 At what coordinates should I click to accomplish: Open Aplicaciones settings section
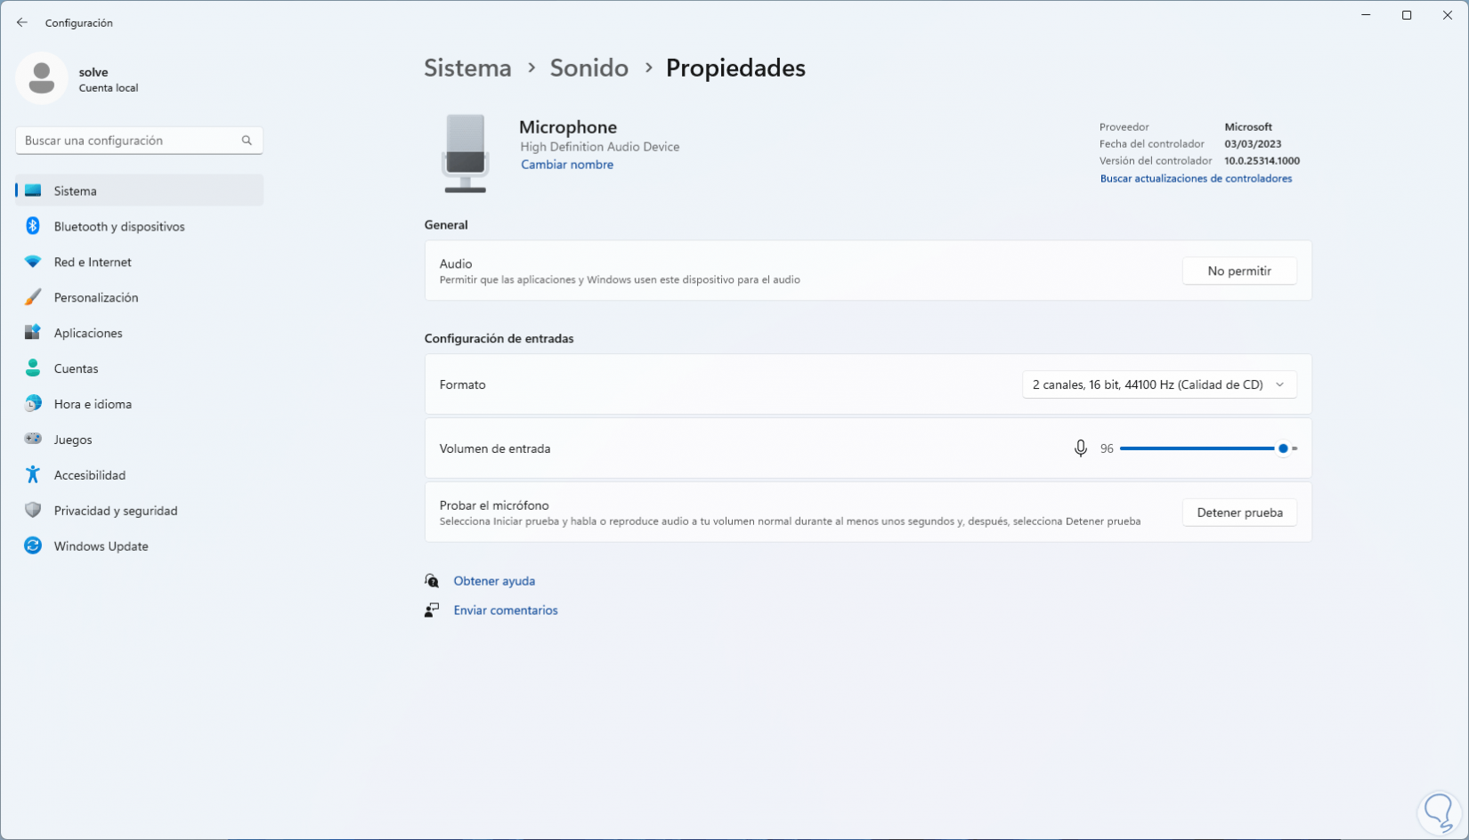coord(88,333)
